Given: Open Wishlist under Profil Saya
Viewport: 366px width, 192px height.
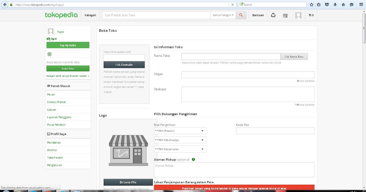Looking at the screenshot, I should pos(52,150).
